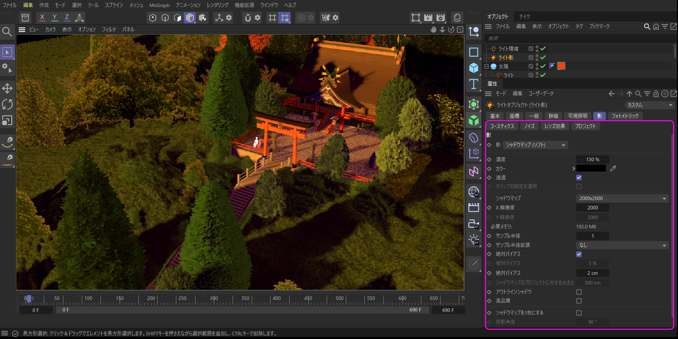The image size is (678, 339).
Task: Select the Rotate tool in left toolbar
Action: pos(7,104)
